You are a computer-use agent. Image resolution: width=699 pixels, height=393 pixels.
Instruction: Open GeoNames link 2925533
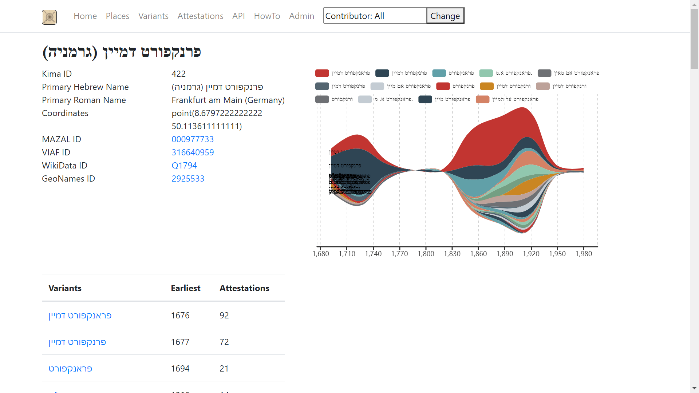point(188,179)
